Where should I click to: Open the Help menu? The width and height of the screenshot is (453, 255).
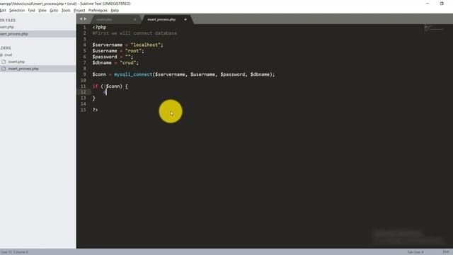tap(115, 11)
